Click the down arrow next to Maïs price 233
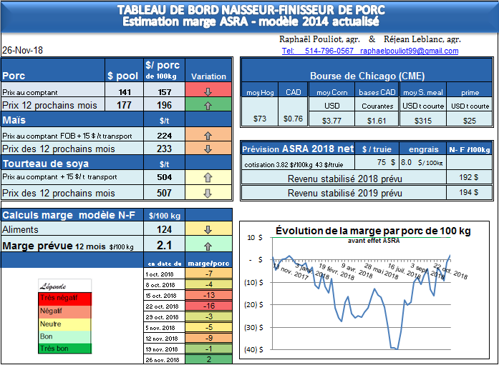Image resolution: width=499 pixels, height=365 pixels. click(x=208, y=149)
